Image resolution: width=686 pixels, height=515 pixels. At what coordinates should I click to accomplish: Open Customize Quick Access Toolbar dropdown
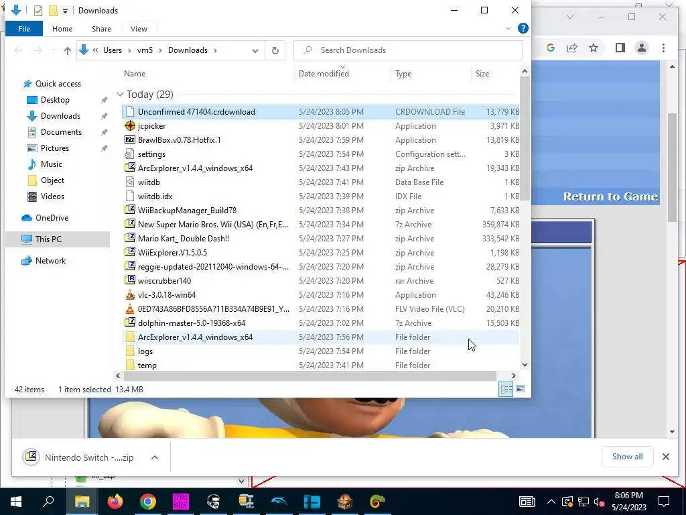coord(65,11)
